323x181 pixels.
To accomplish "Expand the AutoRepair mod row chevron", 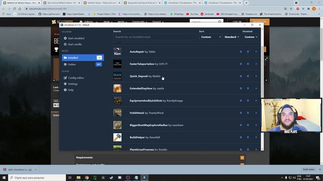I will tap(256, 52).
